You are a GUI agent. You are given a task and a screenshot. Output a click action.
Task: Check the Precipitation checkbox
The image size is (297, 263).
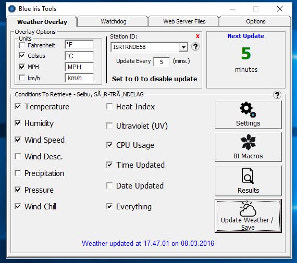[x=18, y=173]
